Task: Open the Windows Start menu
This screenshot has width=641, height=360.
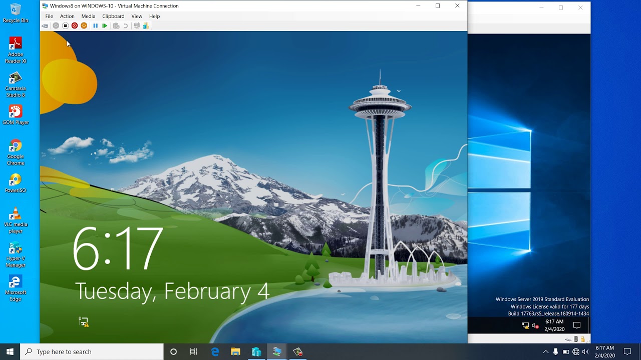Action: pos(10,351)
